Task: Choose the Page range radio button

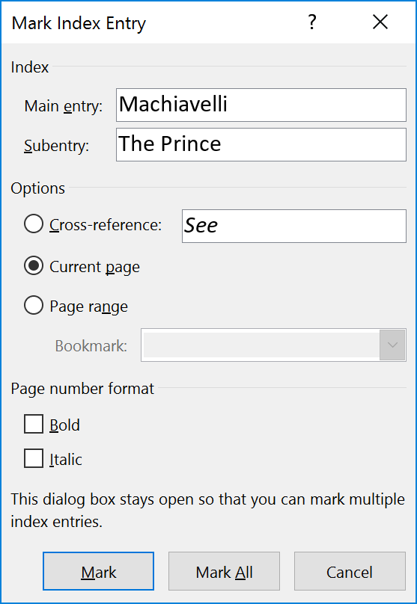Action: 34,306
